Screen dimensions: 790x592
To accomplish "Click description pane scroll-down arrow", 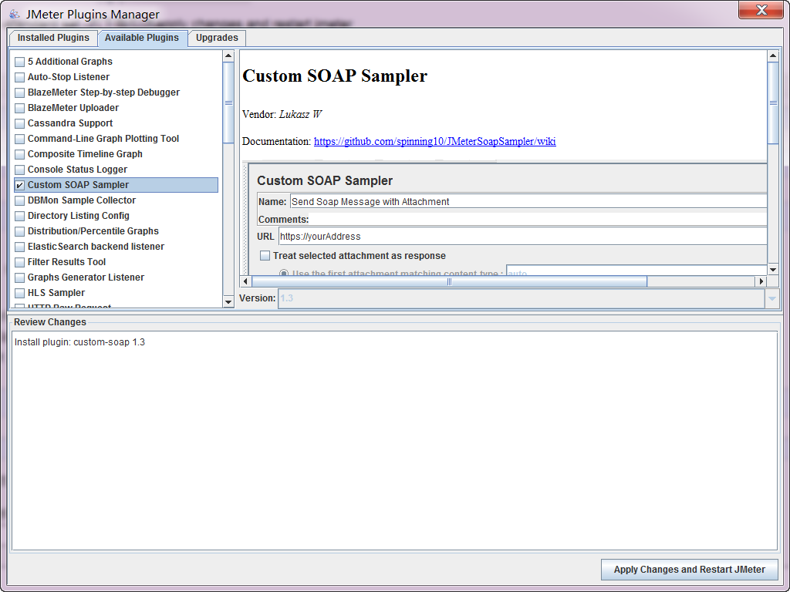I will [x=773, y=270].
